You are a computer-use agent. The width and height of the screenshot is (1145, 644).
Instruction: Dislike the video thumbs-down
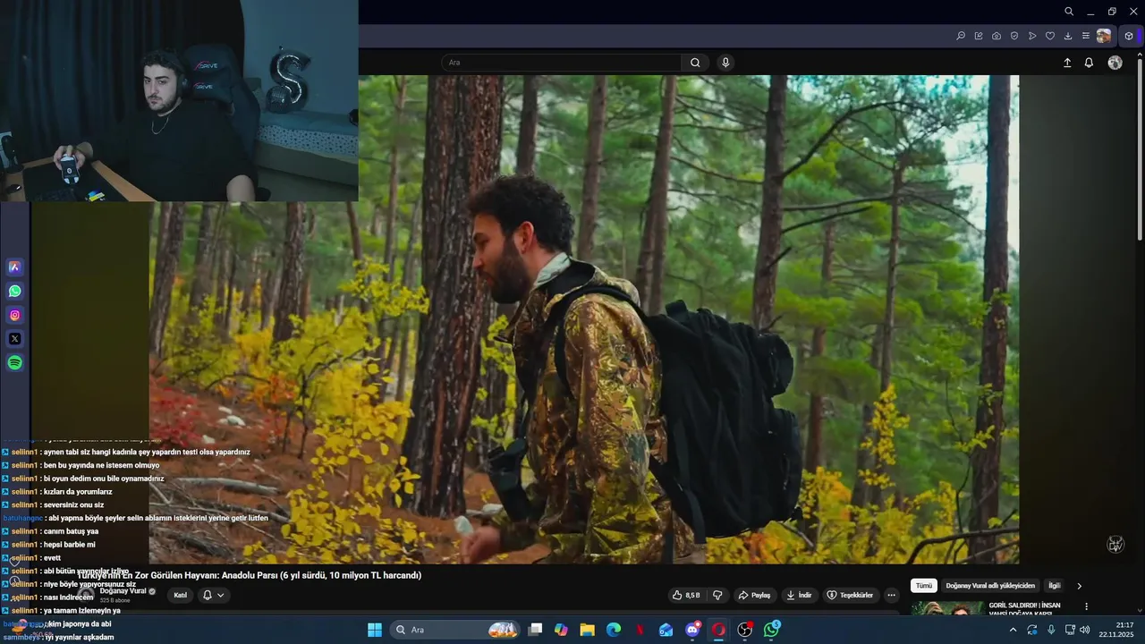point(717,595)
